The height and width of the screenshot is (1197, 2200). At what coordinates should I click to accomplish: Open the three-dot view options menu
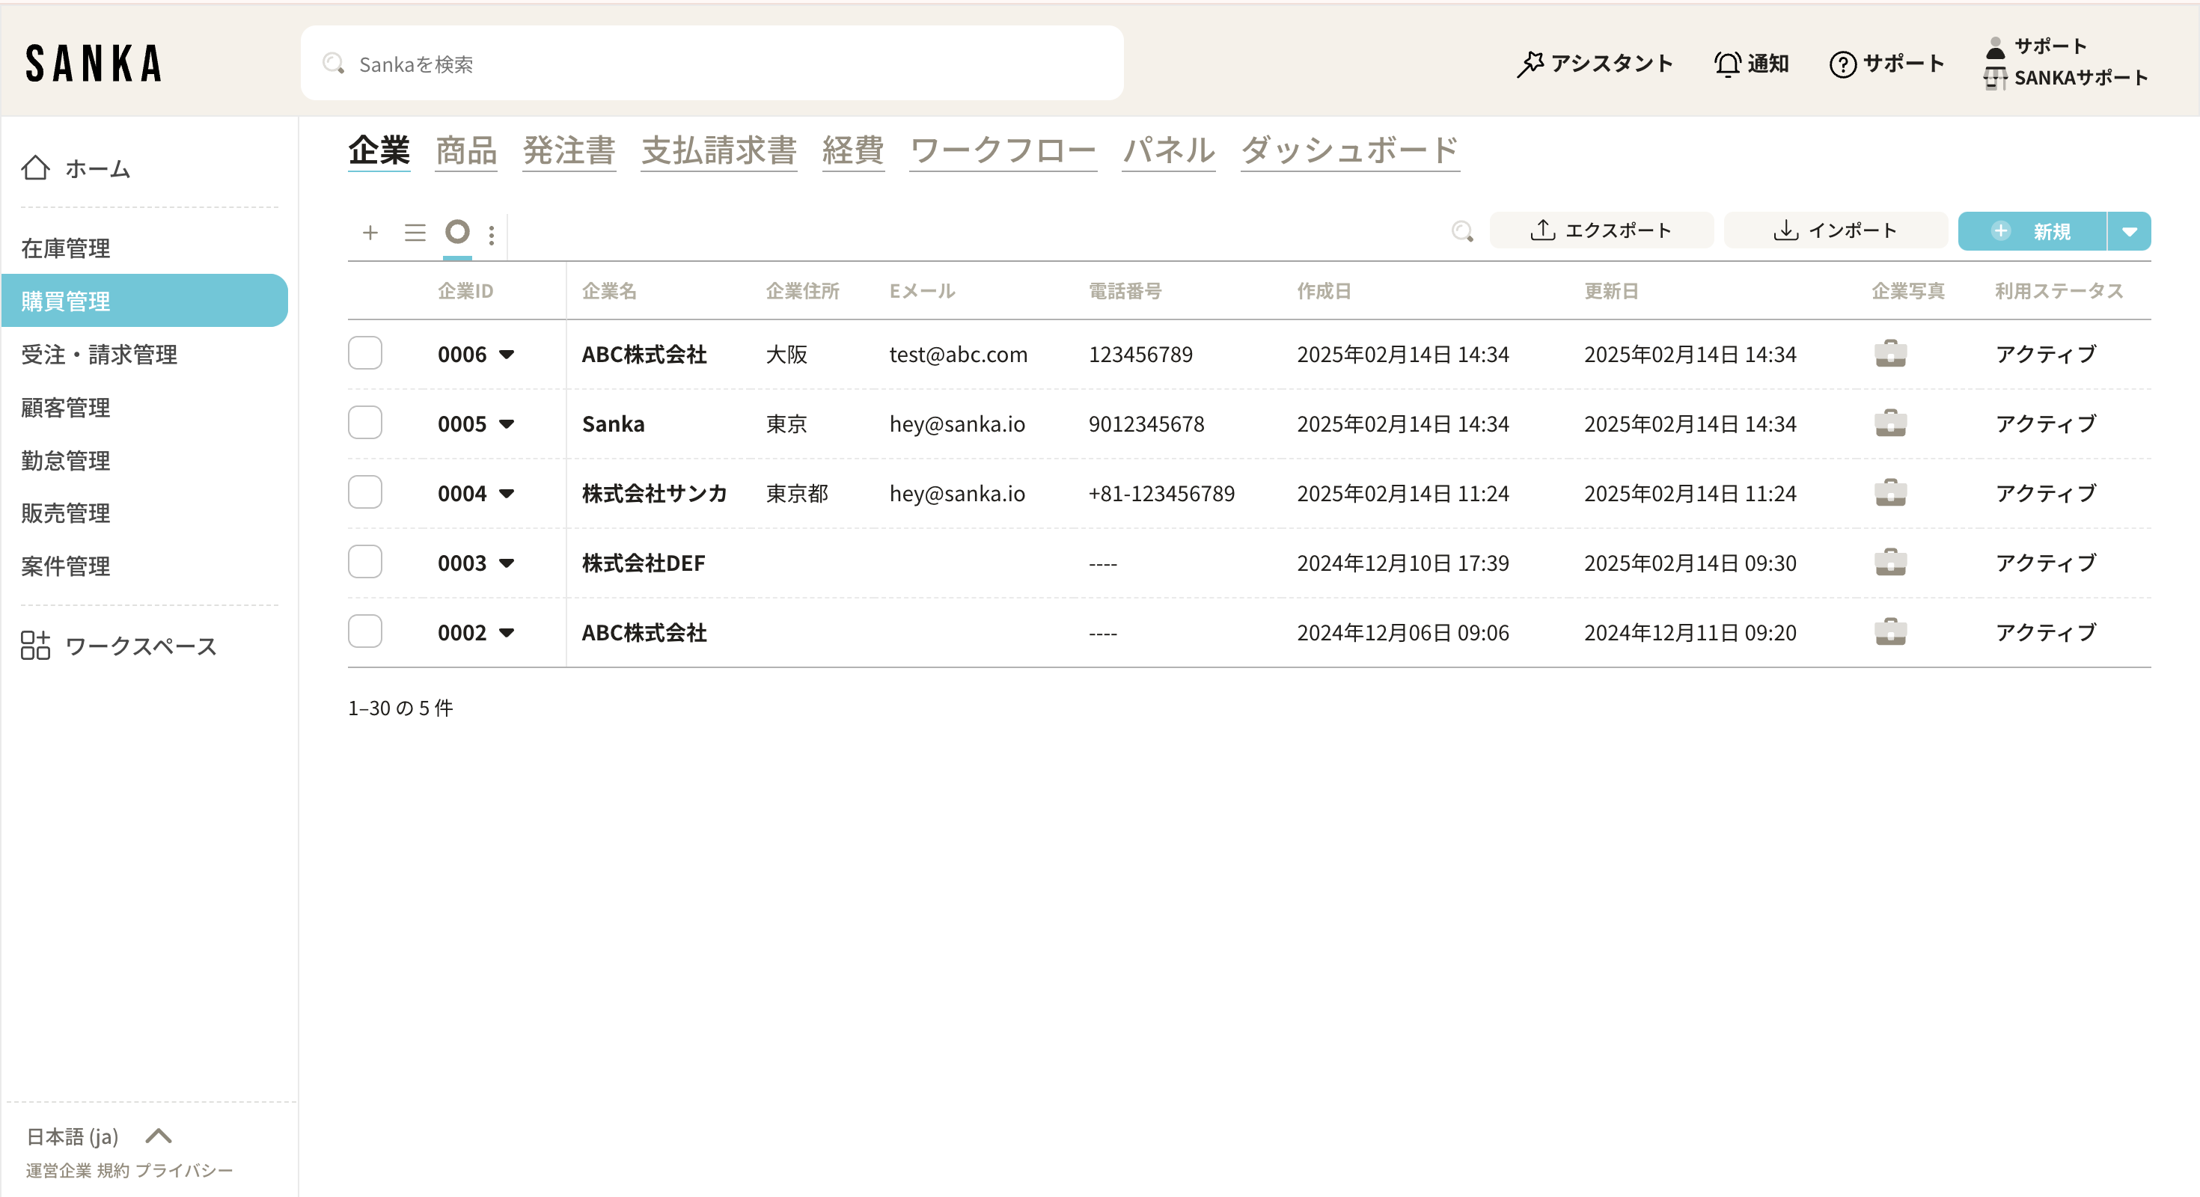pyautogui.click(x=491, y=235)
